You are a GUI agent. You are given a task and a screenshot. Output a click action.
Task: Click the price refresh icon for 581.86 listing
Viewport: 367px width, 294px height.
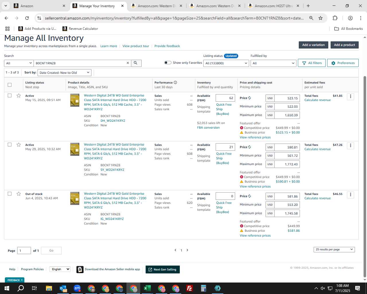tap(249, 196)
